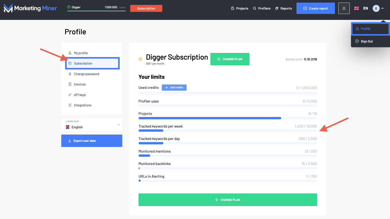Click the Tracked keywords per week progress bar

[228, 131]
